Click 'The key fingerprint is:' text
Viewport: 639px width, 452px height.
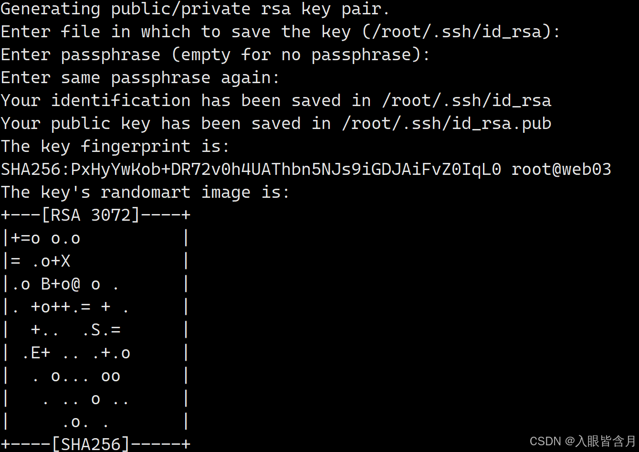click(115, 147)
